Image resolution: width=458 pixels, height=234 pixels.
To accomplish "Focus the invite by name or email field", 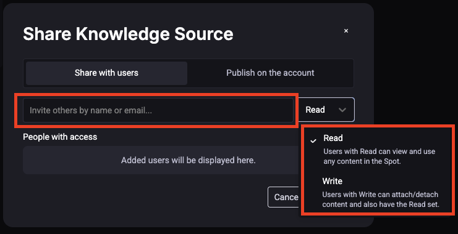I will (x=158, y=110).
